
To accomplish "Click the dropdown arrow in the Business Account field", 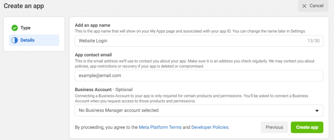I will point(317,111).
